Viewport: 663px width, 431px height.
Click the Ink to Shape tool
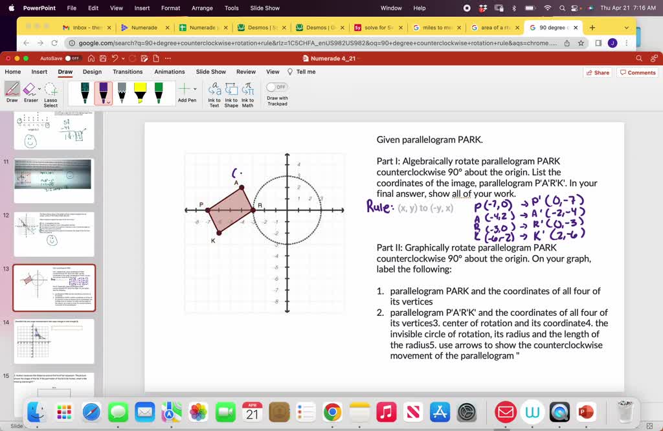tap(231, 94)
